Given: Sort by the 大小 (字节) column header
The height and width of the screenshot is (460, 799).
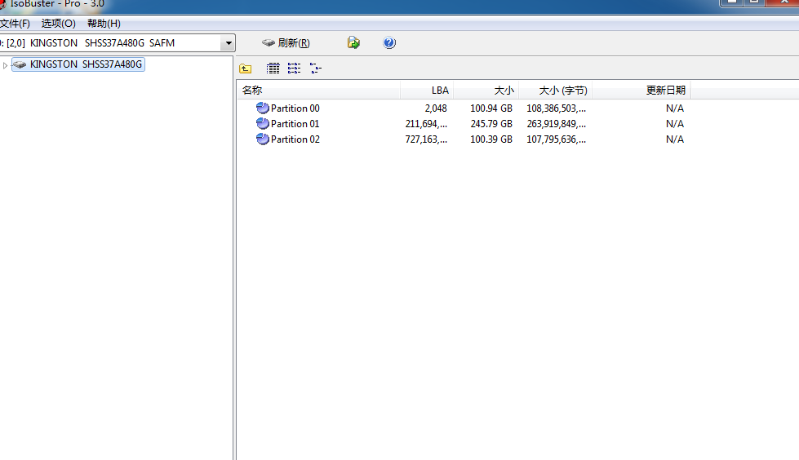Looking at the screenshot, I should click(556, 91).
